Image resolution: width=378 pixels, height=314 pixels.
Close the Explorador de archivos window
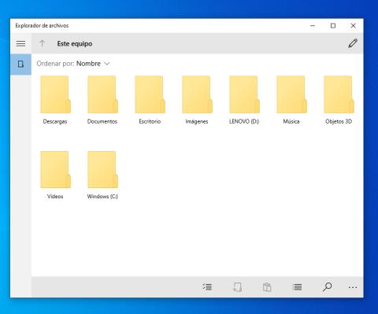[x=354, y=26]
